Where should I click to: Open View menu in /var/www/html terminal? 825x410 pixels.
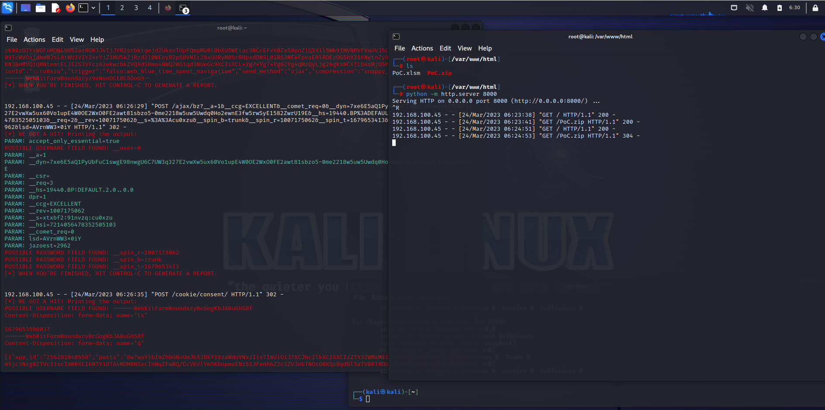coord(465,48)
